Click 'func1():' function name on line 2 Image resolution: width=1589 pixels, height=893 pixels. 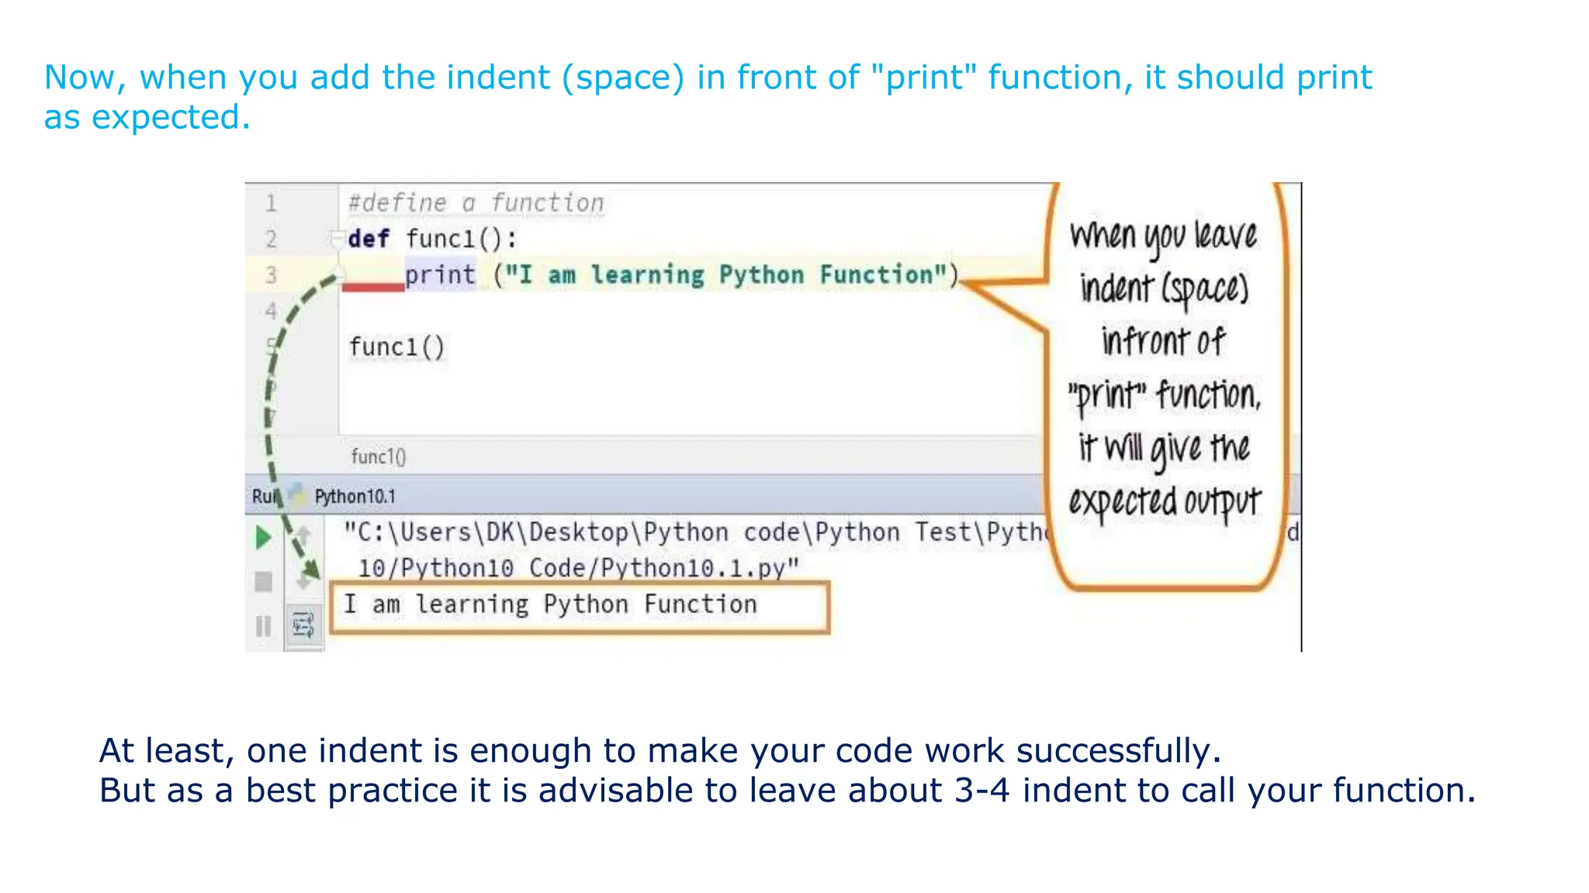point(461,239)
